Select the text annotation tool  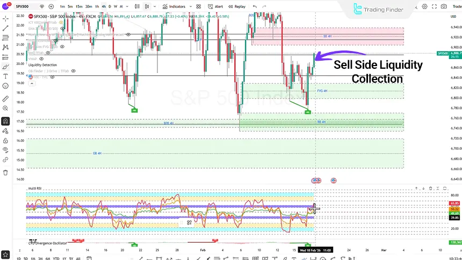[x=5, y=76]
